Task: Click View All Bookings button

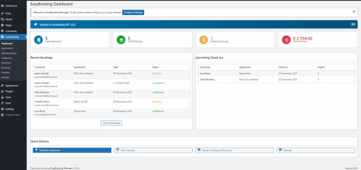Action: click(x=111, y=123)
